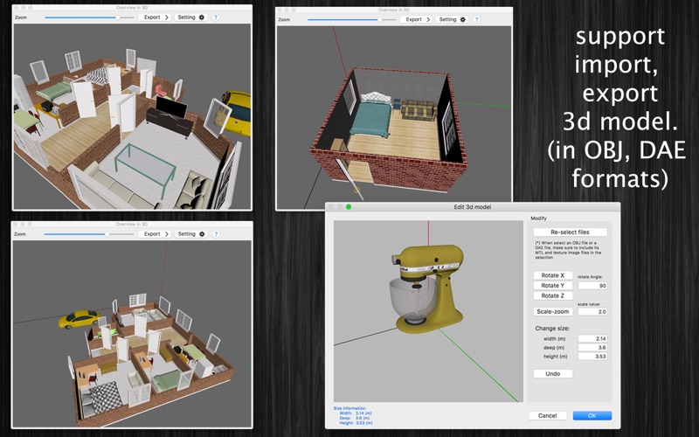Screen dimensions: 699x437
Task: Adjust Zoom slider in top-left 3D window
Action: coord(89,17)
